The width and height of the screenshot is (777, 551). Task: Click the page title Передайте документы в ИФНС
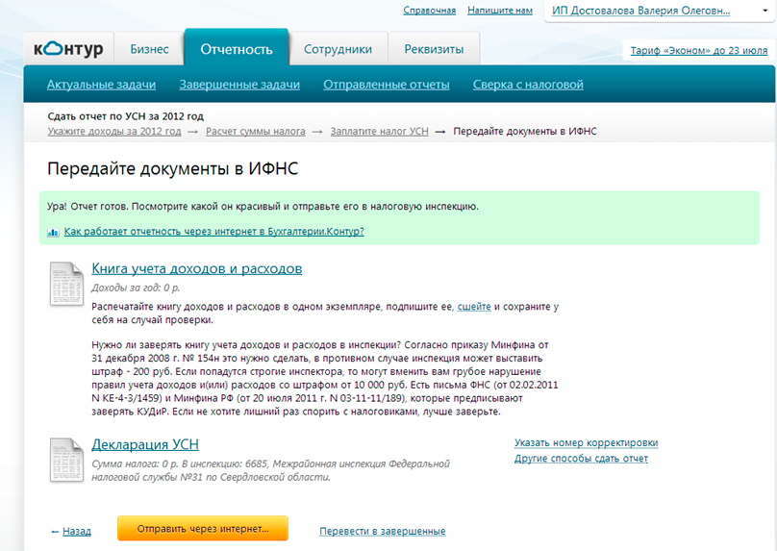[173, 169]
